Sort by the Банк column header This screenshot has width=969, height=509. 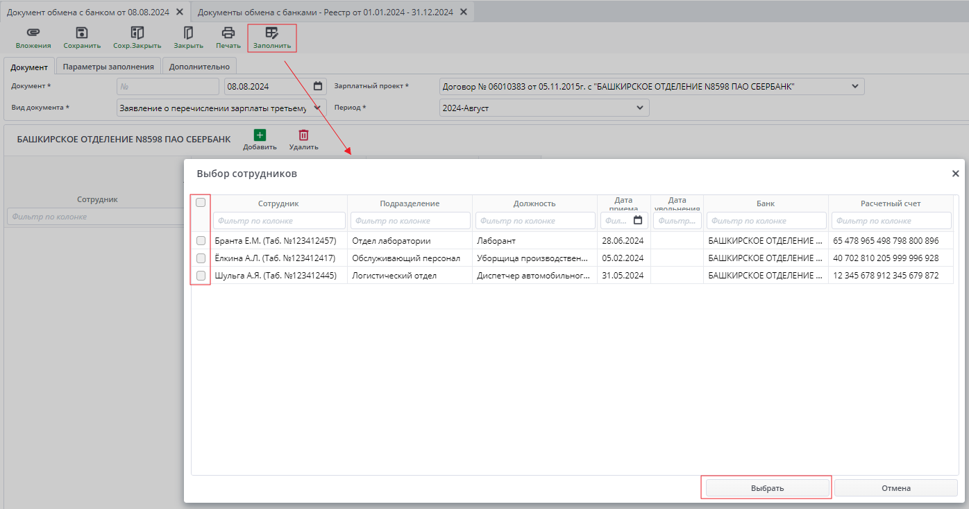(x=766, y=203)
